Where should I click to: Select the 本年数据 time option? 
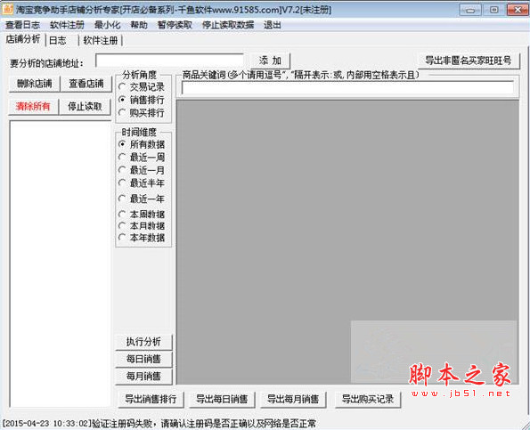click(x=142, y=238)
